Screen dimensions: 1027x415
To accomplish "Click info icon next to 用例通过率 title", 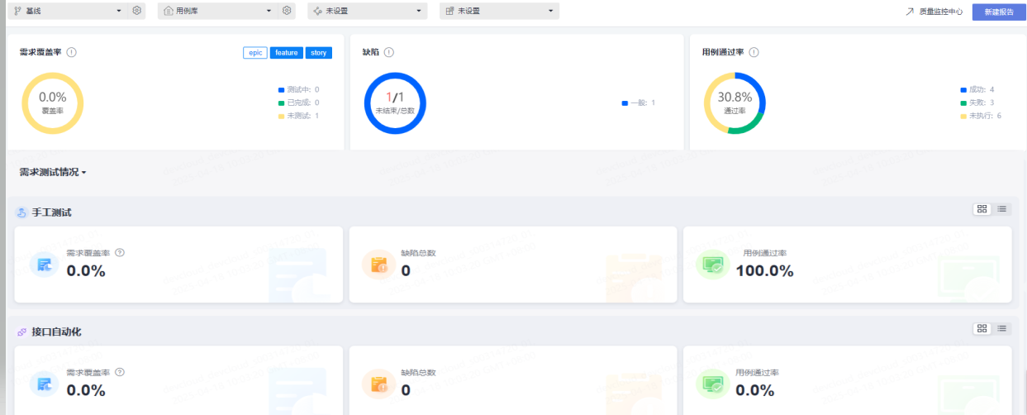I will tap(754, 52).
